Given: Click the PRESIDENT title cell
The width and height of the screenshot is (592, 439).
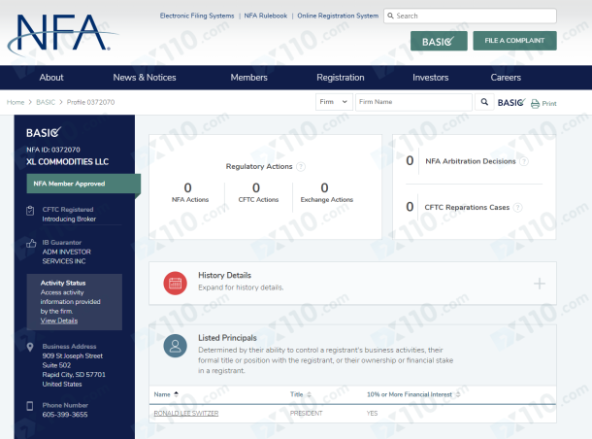Looking at the screenshot, I should pyautogui.click(x=307, y=414).
